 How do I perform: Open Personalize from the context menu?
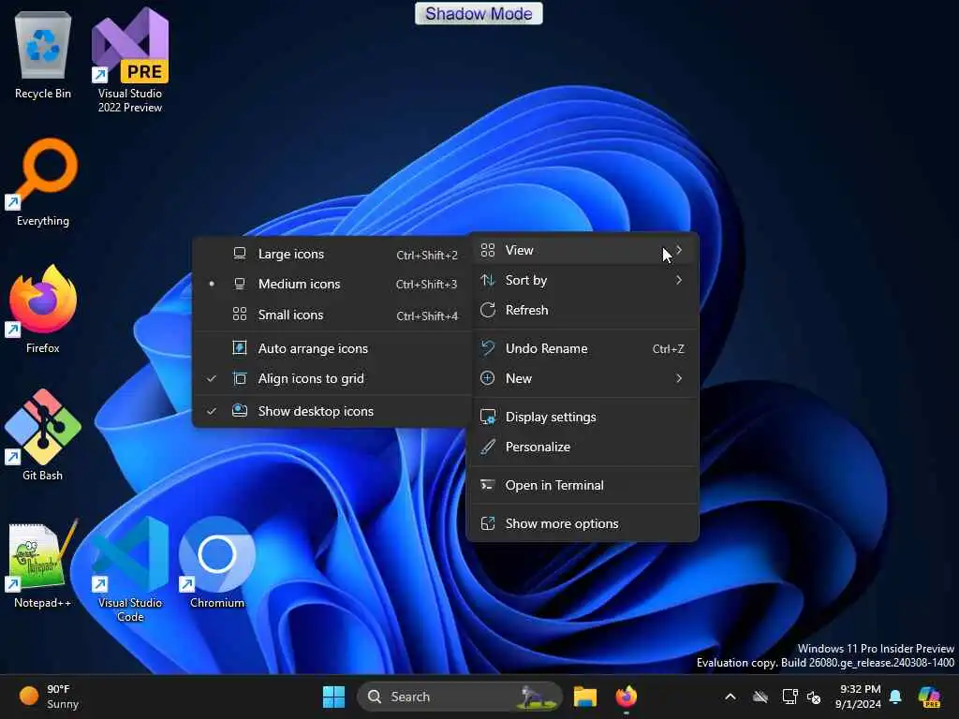[583, 447]
